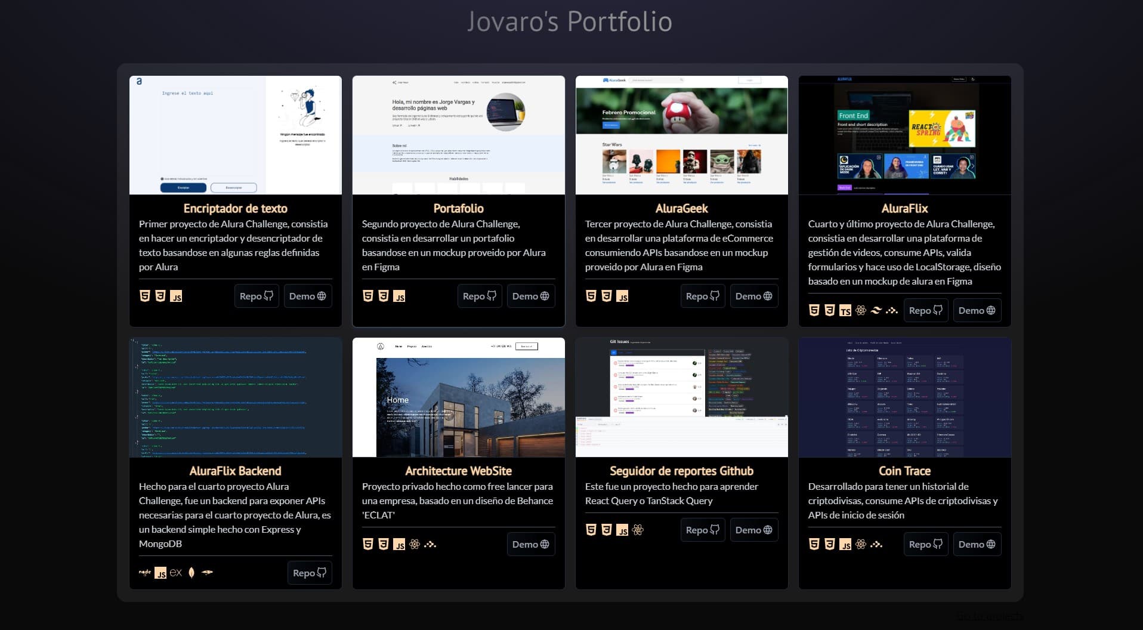Click the Architecture WebSite house thumbnail
Image resolution: width=1143 pixels, height=630 pixels.
click(x=459, y=397)
